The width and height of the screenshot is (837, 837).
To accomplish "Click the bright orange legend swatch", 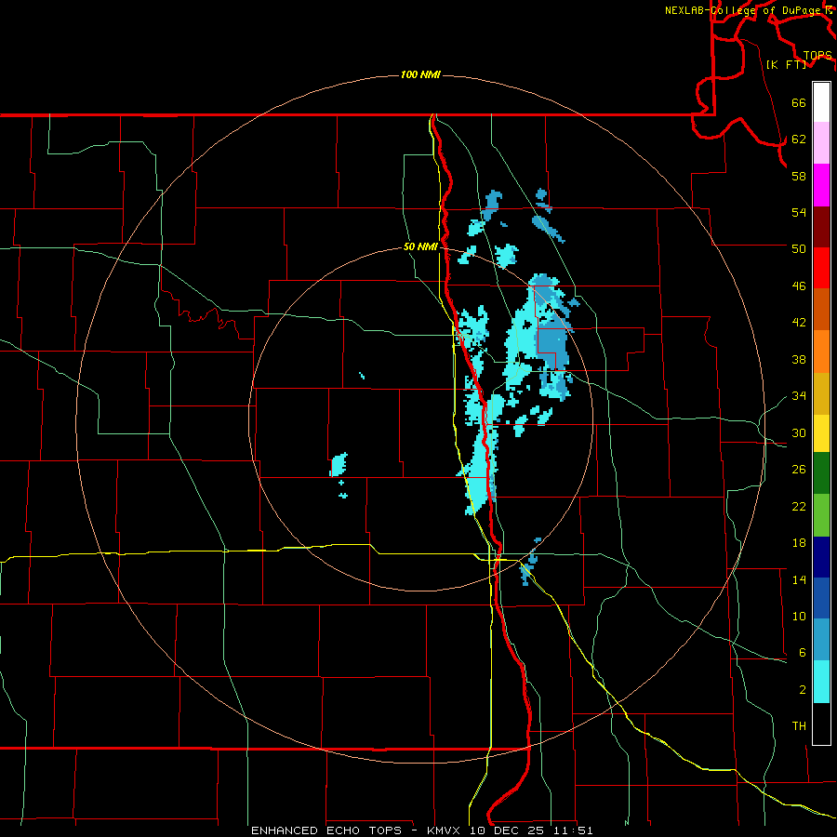I will [821, 352].
